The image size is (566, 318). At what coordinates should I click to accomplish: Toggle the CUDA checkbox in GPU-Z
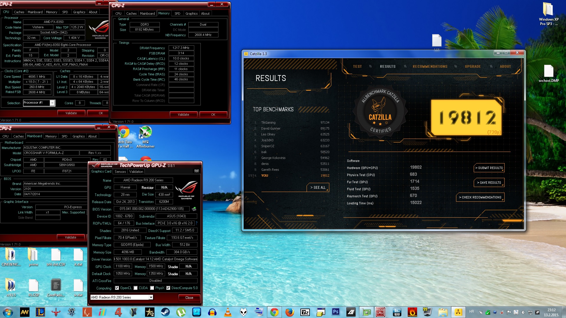136,288
